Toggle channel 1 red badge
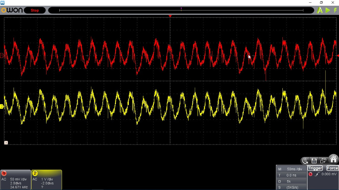Viewport: 339px width, 190px height. [x=4, y=173]
